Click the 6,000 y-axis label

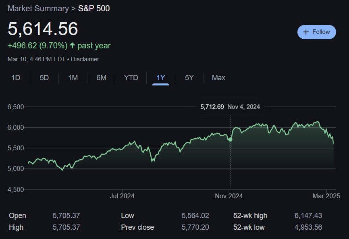16,127
